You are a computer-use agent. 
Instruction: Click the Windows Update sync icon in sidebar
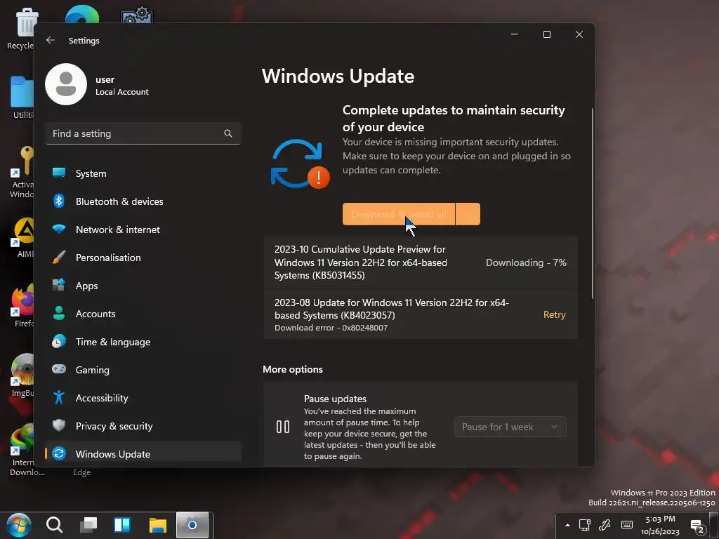(59, 453)
